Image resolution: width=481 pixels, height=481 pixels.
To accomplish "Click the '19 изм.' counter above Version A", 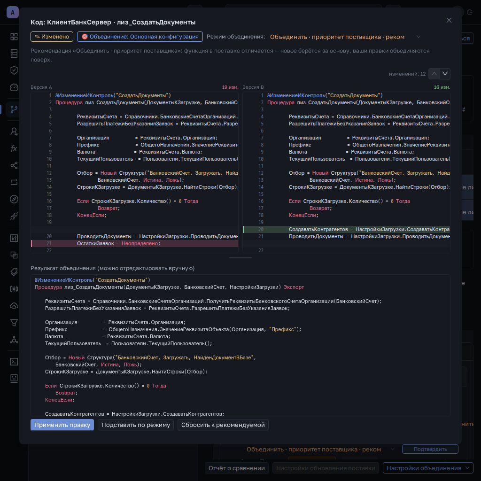I will tap(230, 87).
